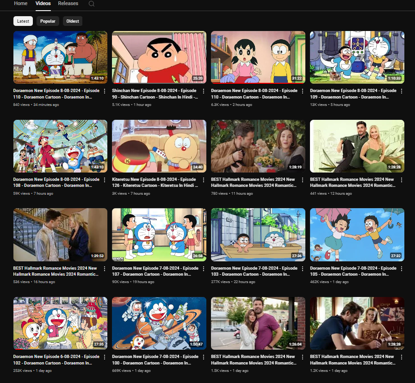Open Doraemon Episode 100 title link
The width and height of the screenshot is (415, 383).
(x=155, y=360)
